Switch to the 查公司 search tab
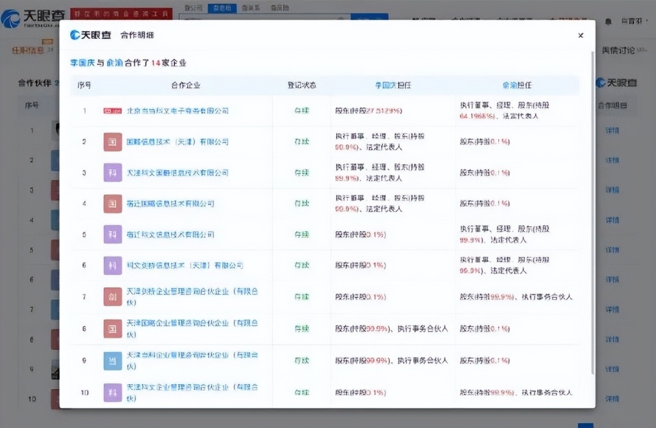Image resolution: width=656 pixels, height=428 pixels. pos(193,8)
